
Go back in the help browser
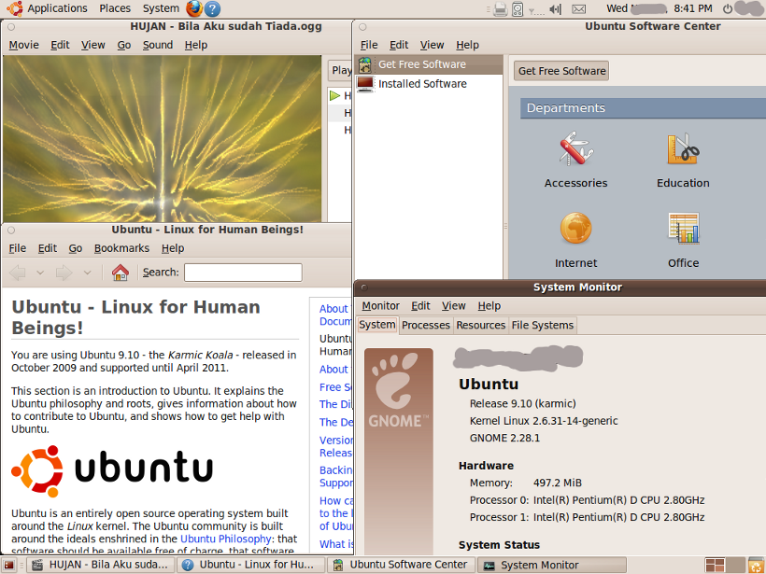click(x=18, y=273)
